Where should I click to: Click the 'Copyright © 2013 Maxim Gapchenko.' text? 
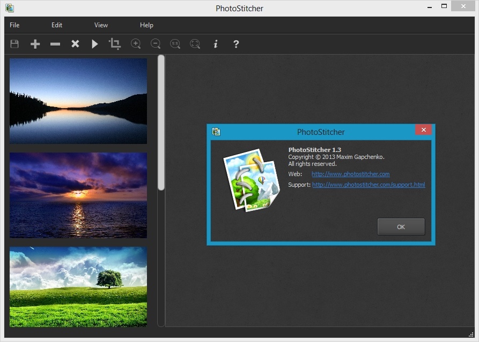(x=336, y=157)
